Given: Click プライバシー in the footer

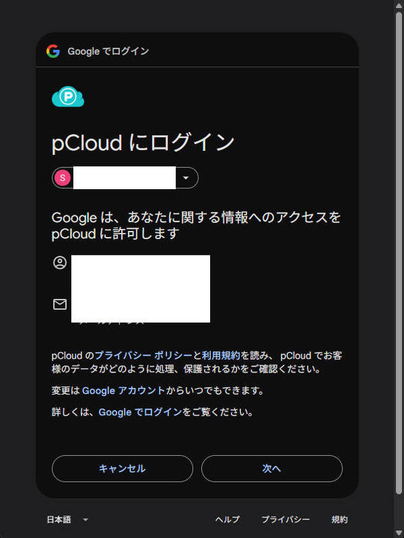Looking at the screenshot, I should point(286,519).
